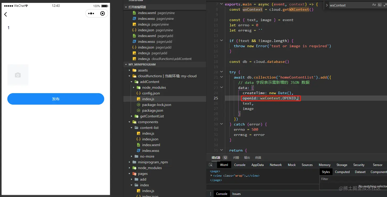Viewport: 387px width, 197px height.
Task: Click the getContentList cloud function folder icon
Action: [x=136, y=116]
